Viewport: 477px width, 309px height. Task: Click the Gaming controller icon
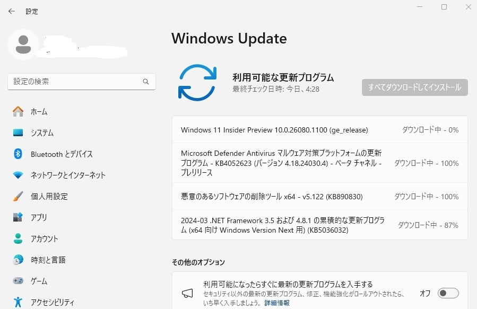(x=18, y=281)
